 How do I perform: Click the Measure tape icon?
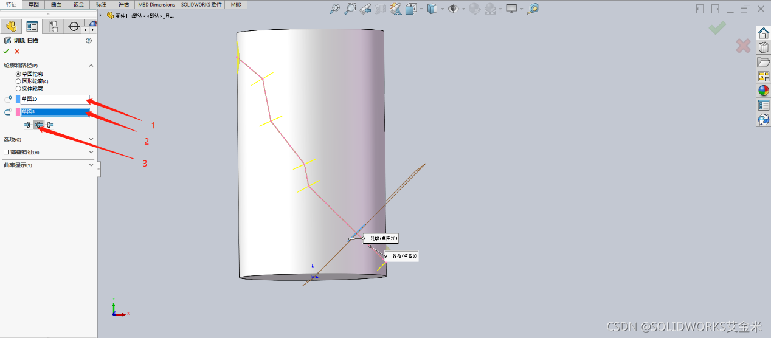tap(533, 9)
